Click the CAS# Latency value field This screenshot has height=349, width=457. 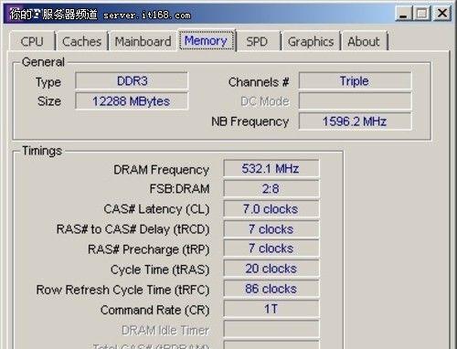coord(271,208)
